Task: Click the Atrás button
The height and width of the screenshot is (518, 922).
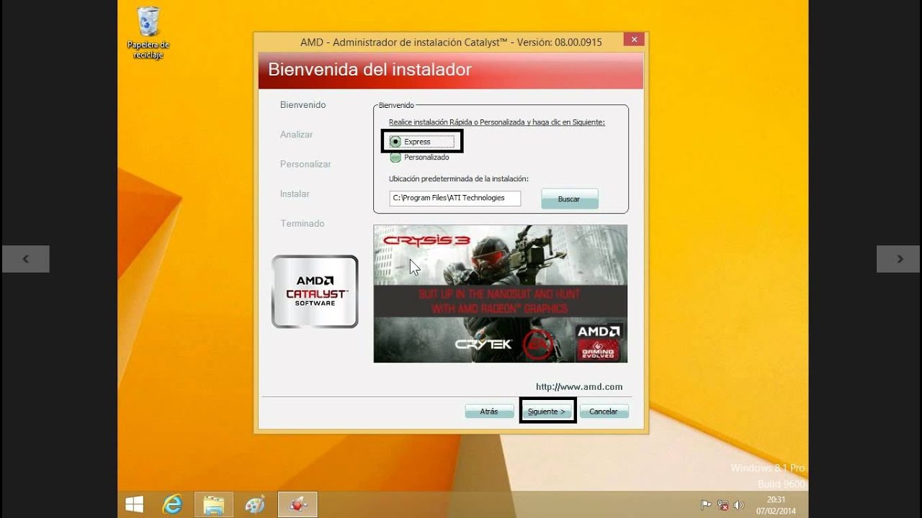Action: point(489,412)
